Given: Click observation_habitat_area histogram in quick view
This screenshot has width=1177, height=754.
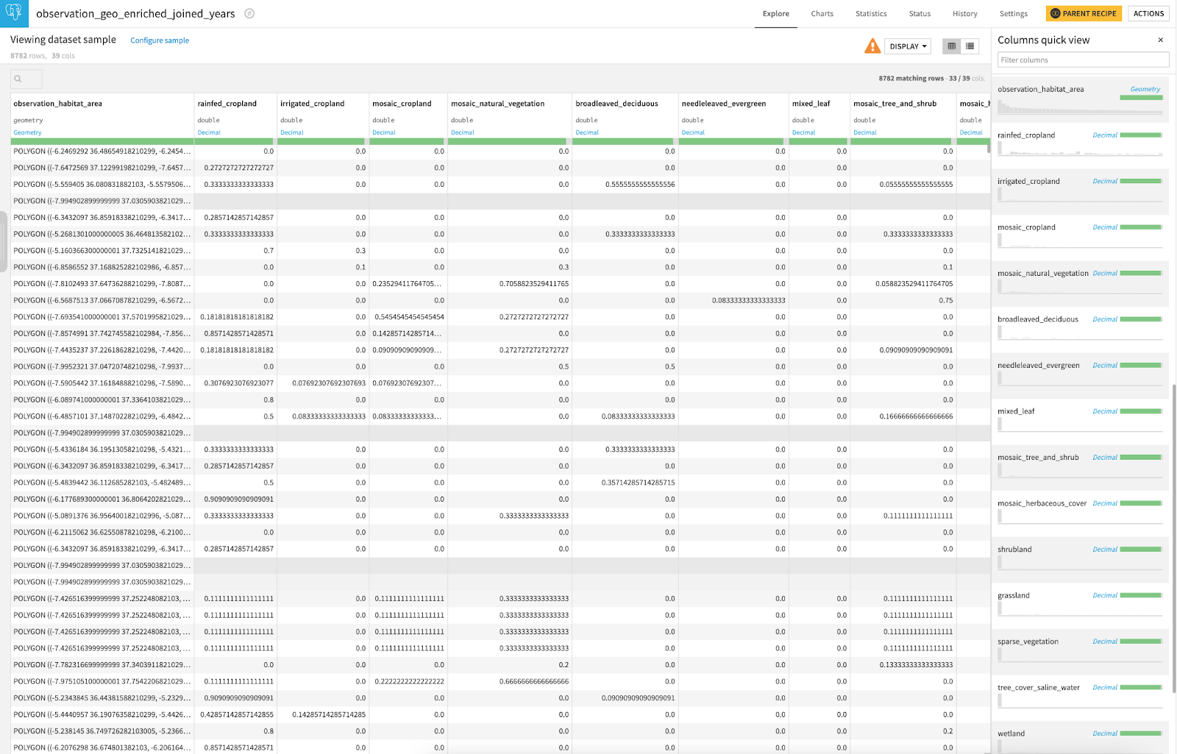Looking at the screenshot, I should coord(1080,107).
